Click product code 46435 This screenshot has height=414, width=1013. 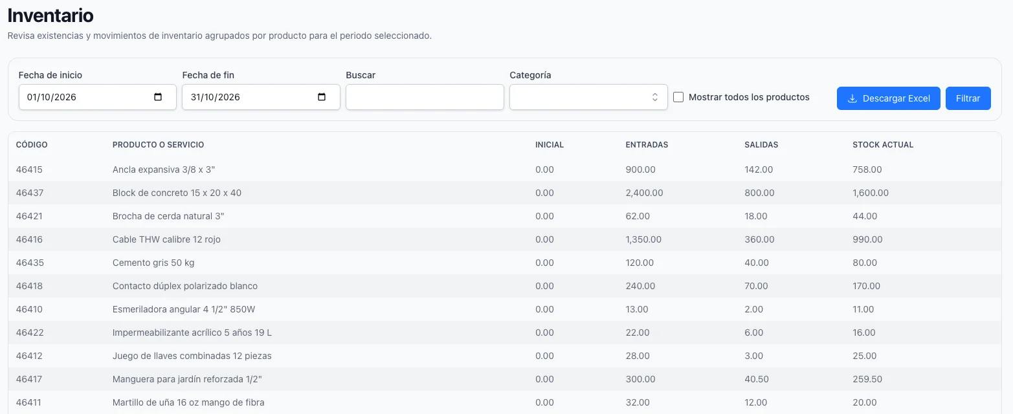click(x=29, y=263)
